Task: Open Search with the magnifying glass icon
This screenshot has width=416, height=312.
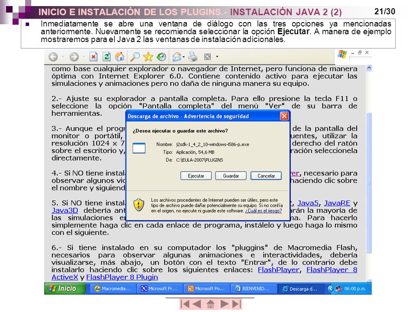Action: pos(135,56)
